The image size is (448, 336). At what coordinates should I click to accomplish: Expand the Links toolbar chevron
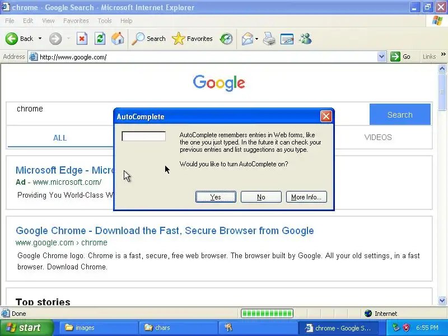click(x=443, y=54)
